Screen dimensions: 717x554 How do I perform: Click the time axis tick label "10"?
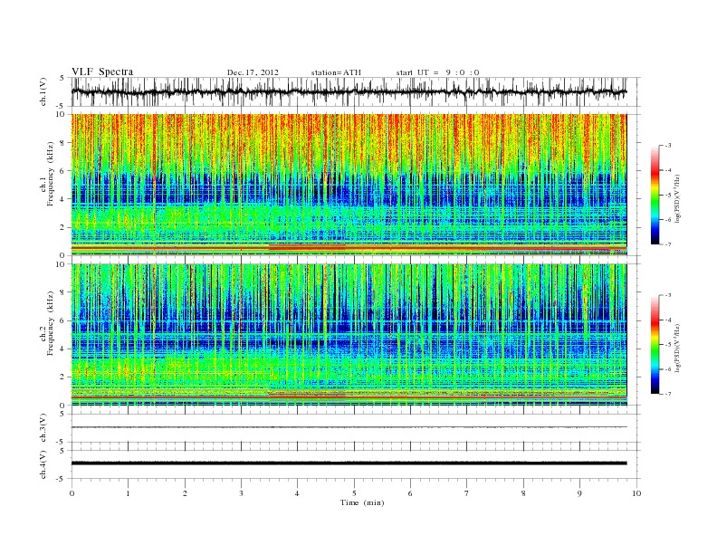click(636, 493)
